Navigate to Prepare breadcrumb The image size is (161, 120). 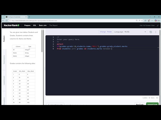coord(27,25)
